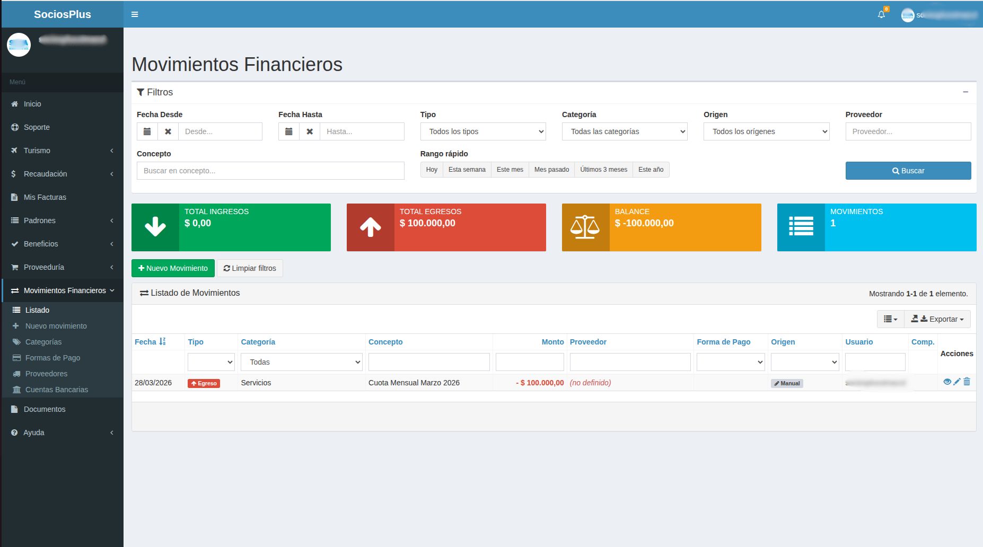This screenshot has height=547, width=983.
Task: View movement details with eye icon
Action: coord(947,382)
